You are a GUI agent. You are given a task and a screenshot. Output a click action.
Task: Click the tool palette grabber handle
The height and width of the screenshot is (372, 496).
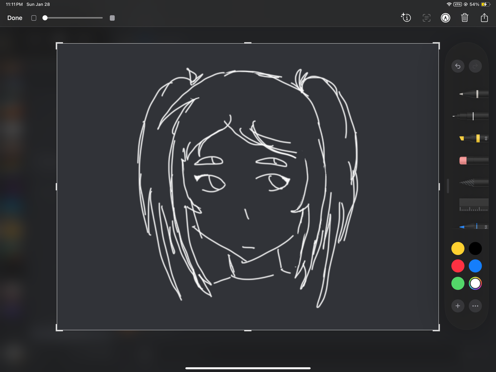[x=448, y=186]
